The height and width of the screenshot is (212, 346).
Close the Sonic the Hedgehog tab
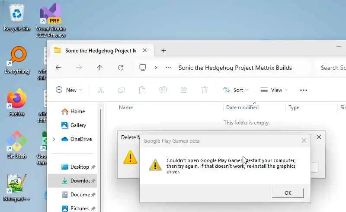point(144,50)
